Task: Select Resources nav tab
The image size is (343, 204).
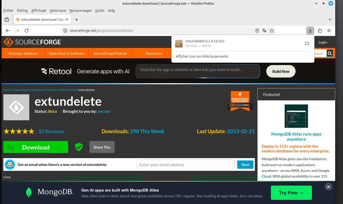Action: [154, 53]
